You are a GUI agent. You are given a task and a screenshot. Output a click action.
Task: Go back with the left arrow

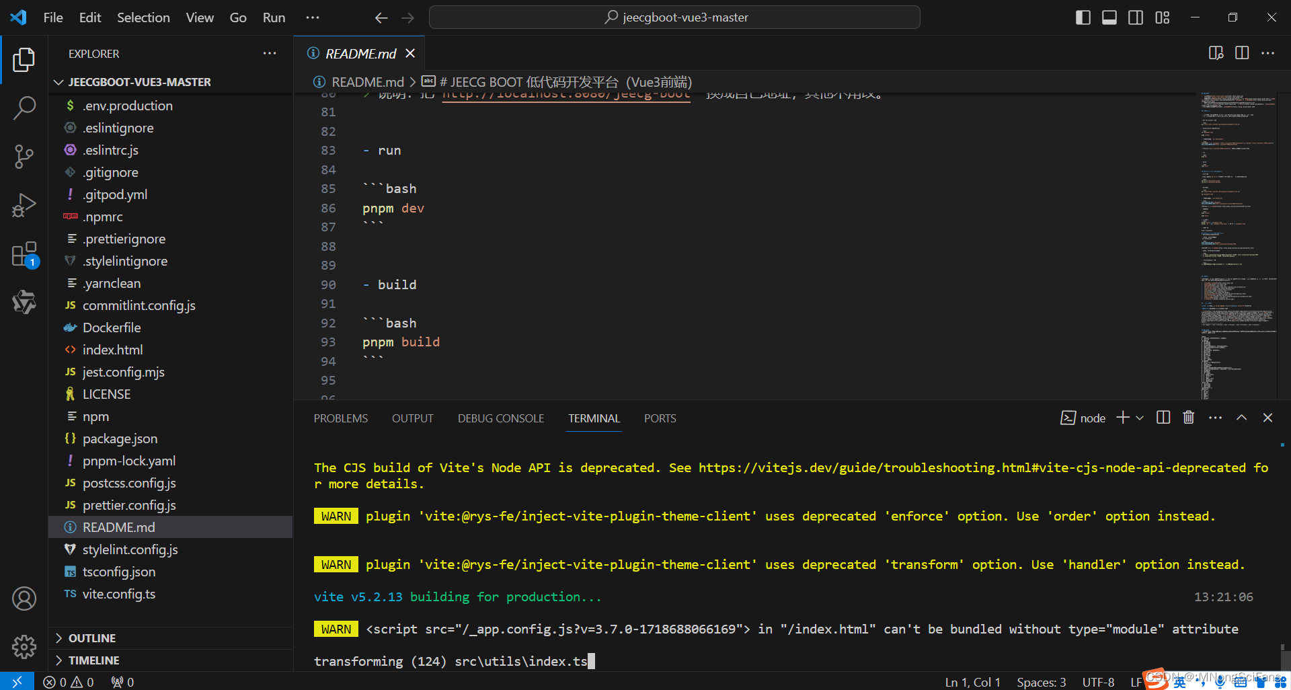381,17
